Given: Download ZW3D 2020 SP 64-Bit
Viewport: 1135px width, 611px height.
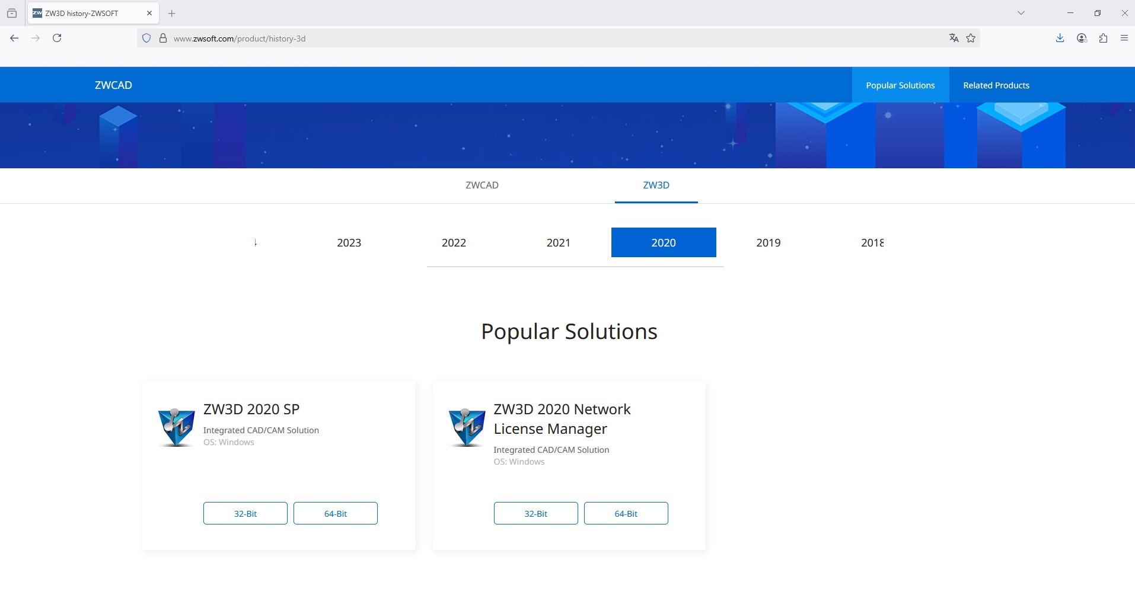Looking at the screenshot, I should click(336, 513).
